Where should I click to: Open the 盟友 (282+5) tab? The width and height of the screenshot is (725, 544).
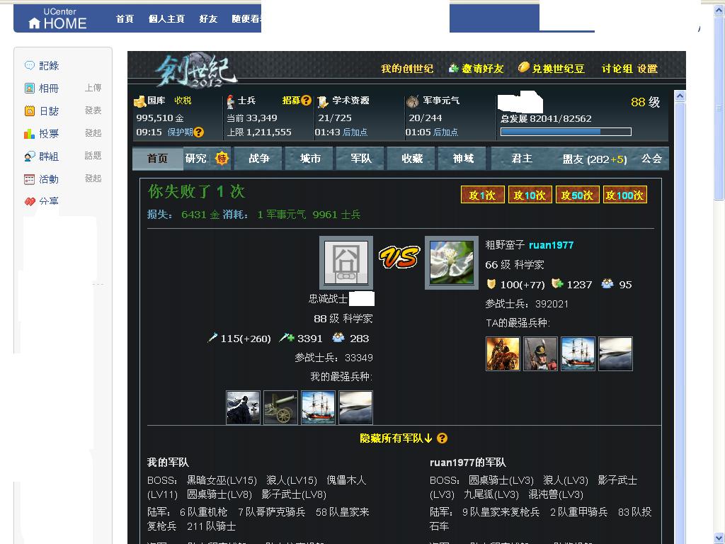click(595, 159)
